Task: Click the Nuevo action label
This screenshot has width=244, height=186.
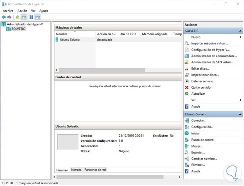Action: pyautogui.click(x=196, y=37)
